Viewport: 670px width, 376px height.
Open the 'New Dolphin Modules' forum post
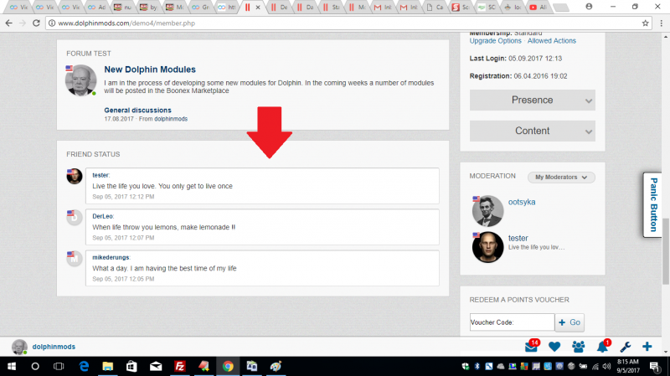tap(150, 70)
